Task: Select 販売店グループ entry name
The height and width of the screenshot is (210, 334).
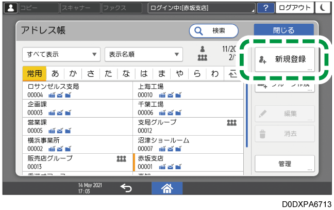Action: tap(50, 158)
